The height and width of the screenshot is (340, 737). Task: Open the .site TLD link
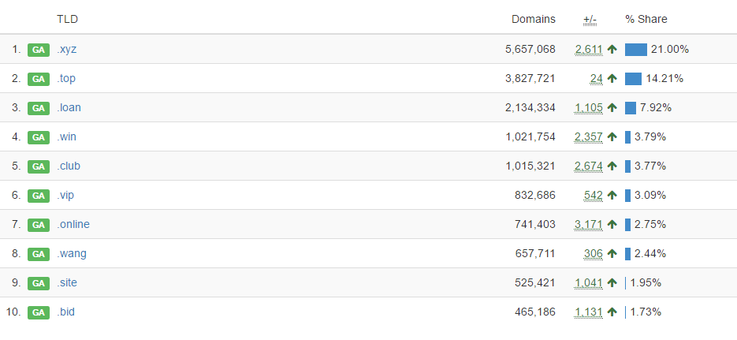(67, 283)
